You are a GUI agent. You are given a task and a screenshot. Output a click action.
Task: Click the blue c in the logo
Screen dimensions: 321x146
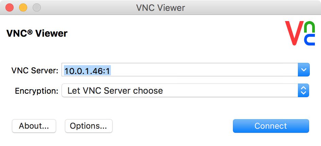pyautogui.click(x=309, y=39)
